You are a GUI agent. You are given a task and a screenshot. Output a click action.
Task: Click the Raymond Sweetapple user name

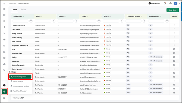pos(20,45)
